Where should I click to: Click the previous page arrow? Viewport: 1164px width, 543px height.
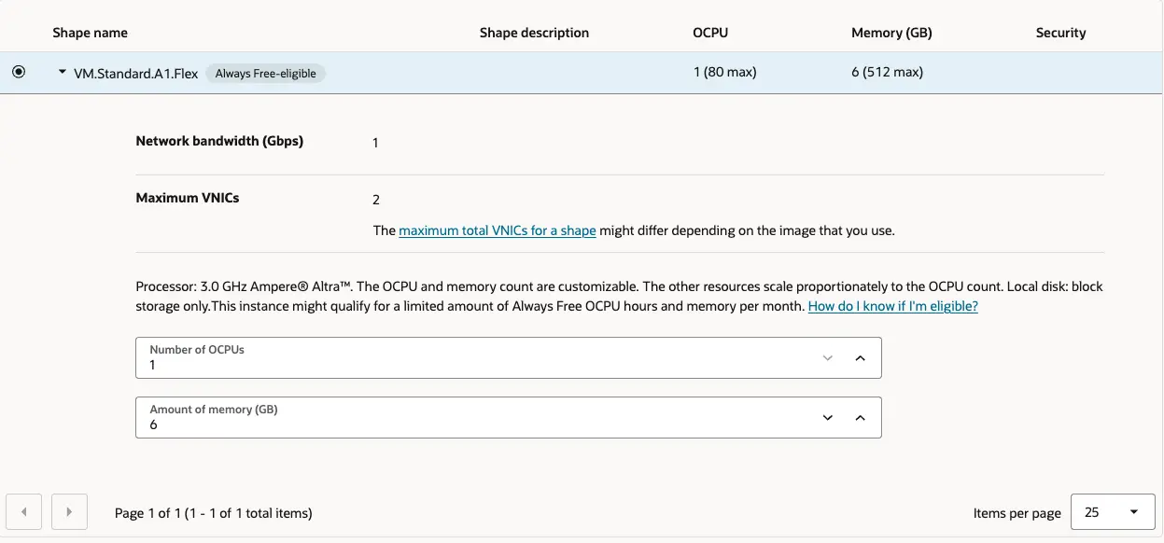coord(23,511)
